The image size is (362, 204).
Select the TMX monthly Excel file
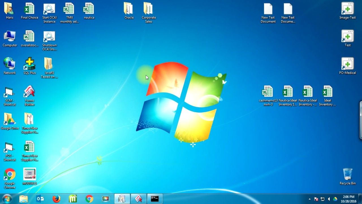coord(69,13)
